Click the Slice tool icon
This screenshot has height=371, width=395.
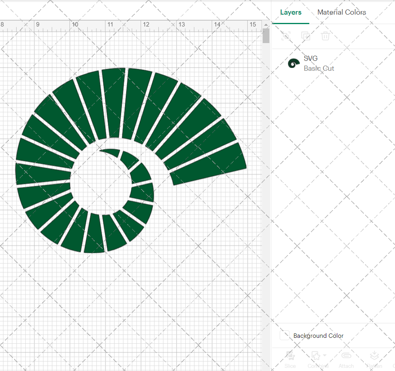(x=290, y=356)
